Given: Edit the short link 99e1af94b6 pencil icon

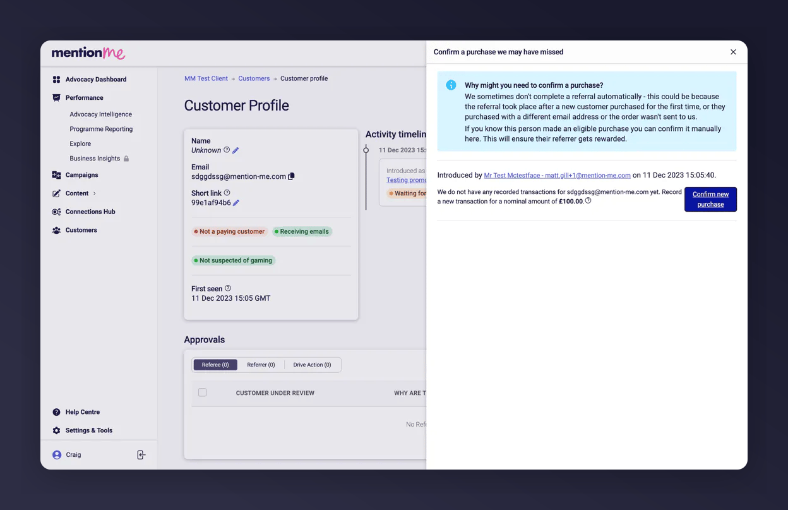Looking at the screenshot, I should (x=236, y=203).
